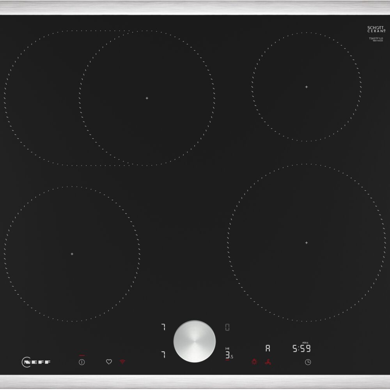Select the "3.5" power level display
Viewport: 390px width, 390px height.
point(229,355)
